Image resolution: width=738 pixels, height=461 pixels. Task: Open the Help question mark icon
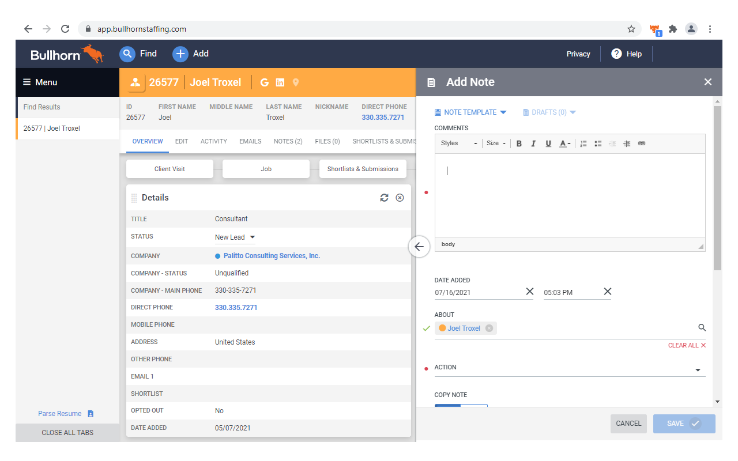coord(616,54)
